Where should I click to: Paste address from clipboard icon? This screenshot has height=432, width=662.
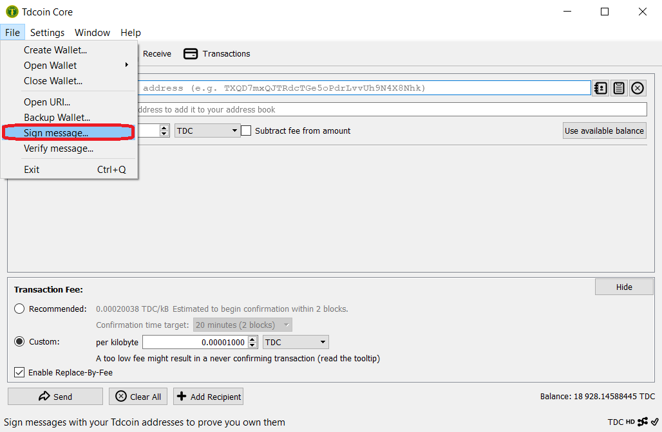(x=619, y=88)
